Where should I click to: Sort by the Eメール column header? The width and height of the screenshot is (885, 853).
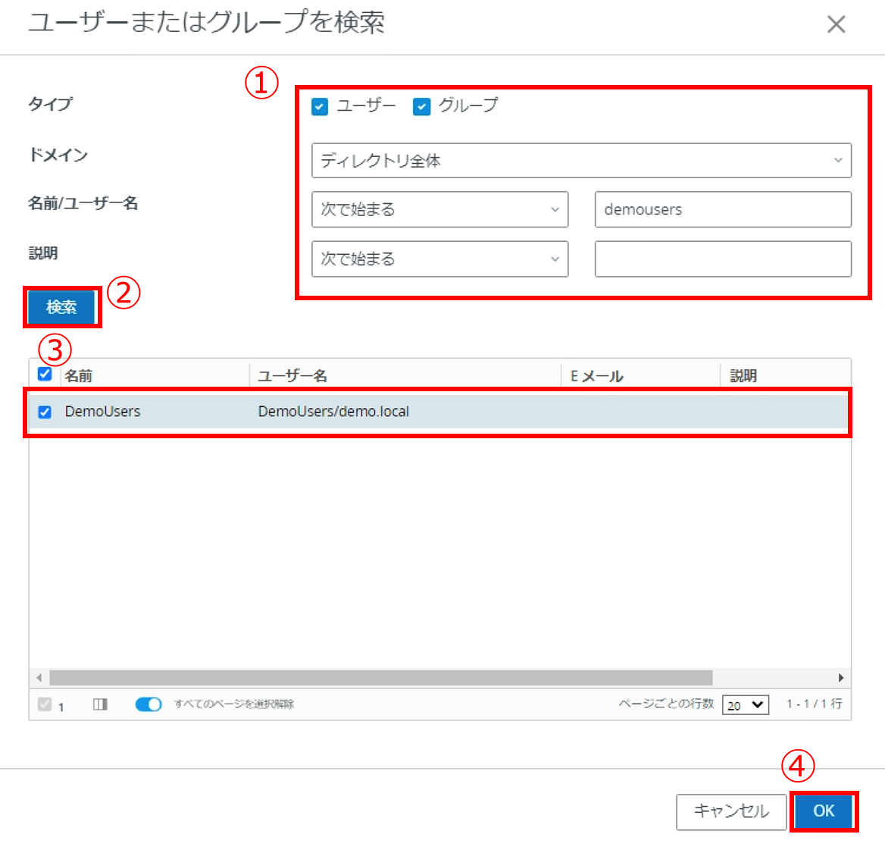coord(597,376)
